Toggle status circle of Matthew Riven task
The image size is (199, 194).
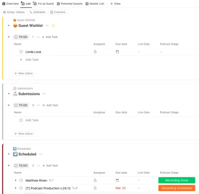pyautogui.click(x=21, y=180)
